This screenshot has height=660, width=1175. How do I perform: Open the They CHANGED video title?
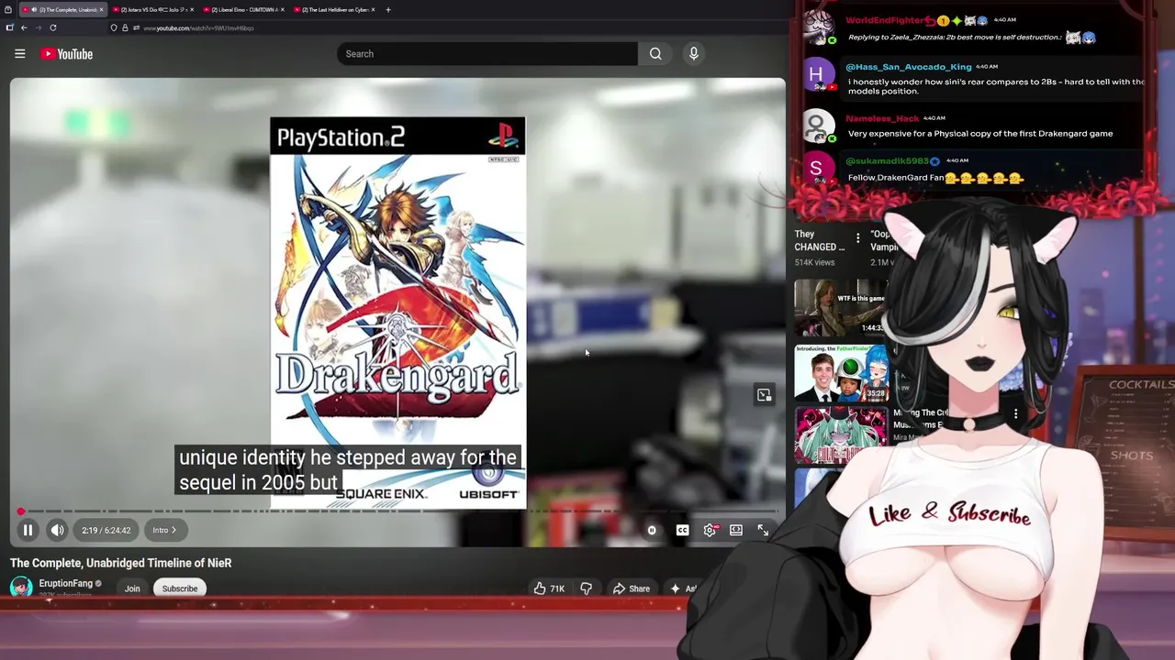click(820, 240)
